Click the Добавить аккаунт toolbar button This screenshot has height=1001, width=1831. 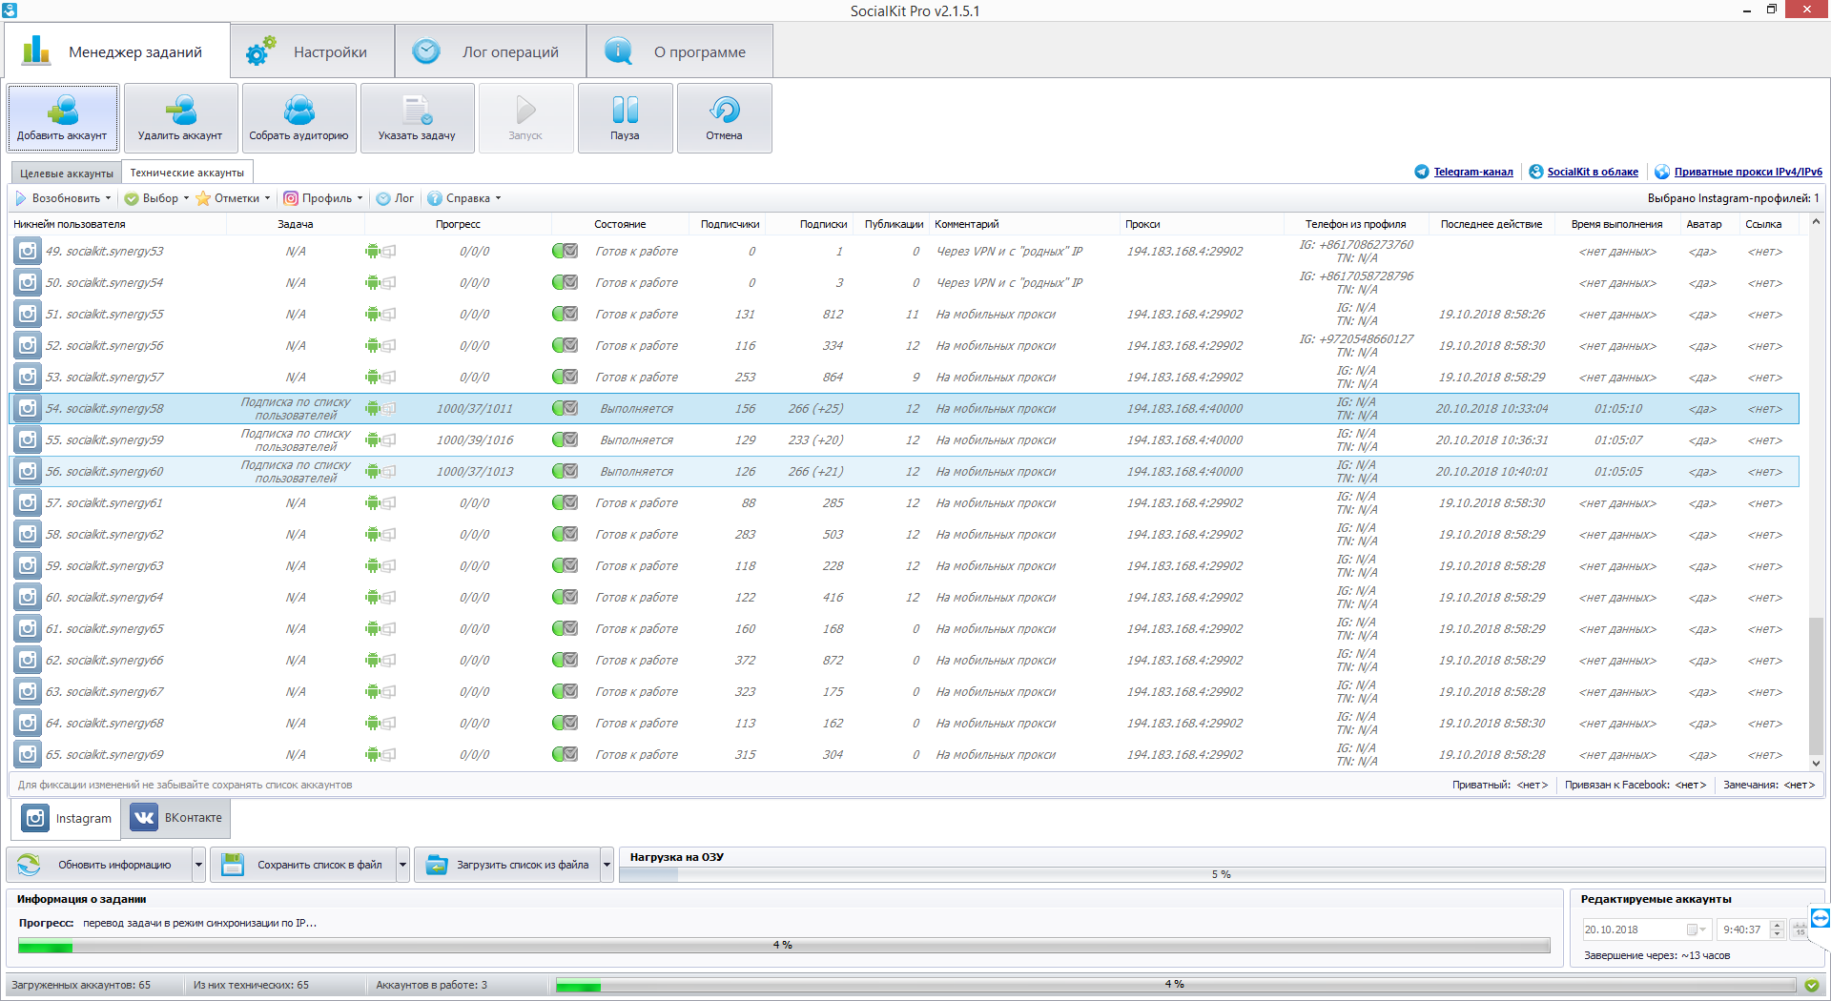click(63, 118)
